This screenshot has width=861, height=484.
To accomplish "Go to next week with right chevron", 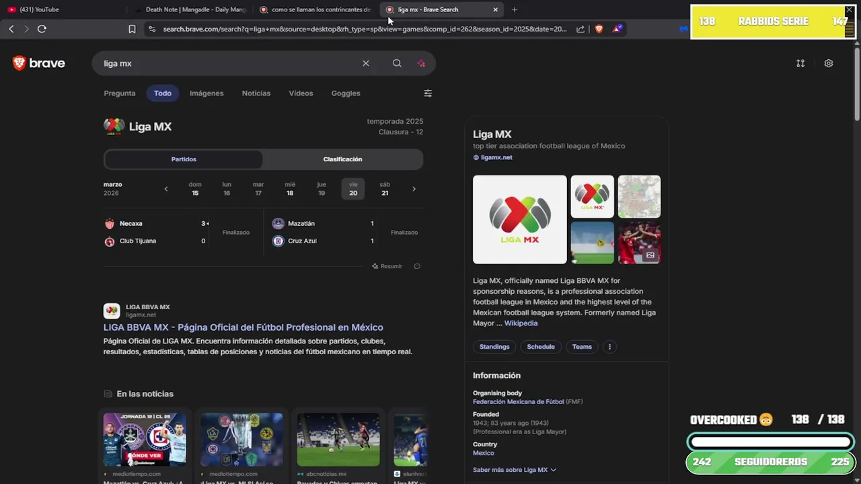I will tap(414, 189).
